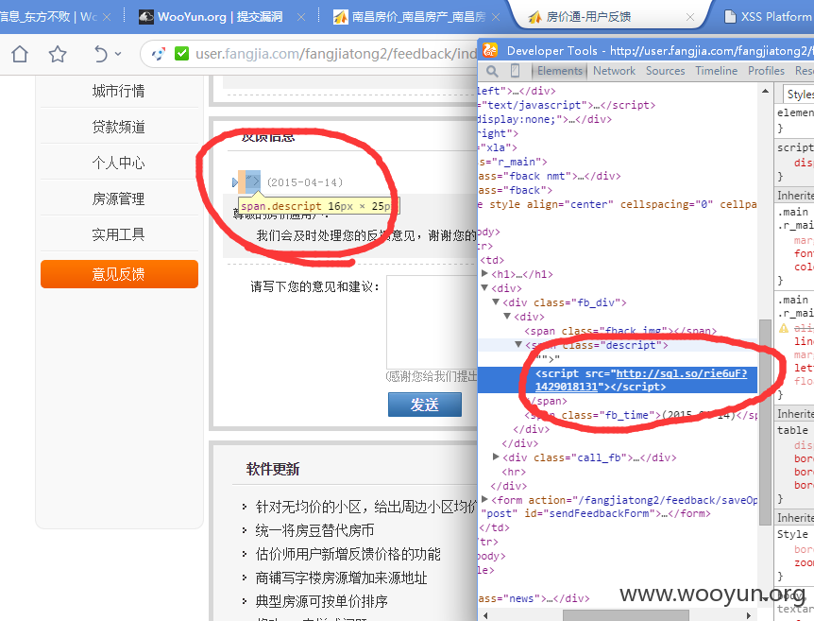Click 商铺写字楼房源增加来源地址 item
Screen dimensions: 814x621
(341, 578)
